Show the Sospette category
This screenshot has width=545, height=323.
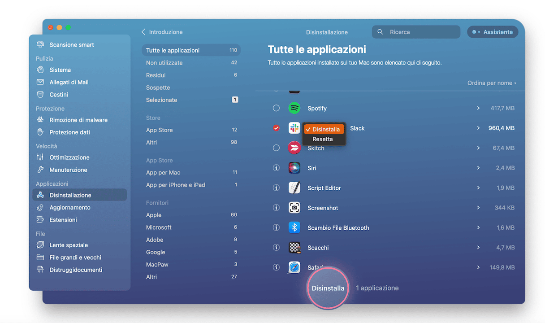pos(191,87)
